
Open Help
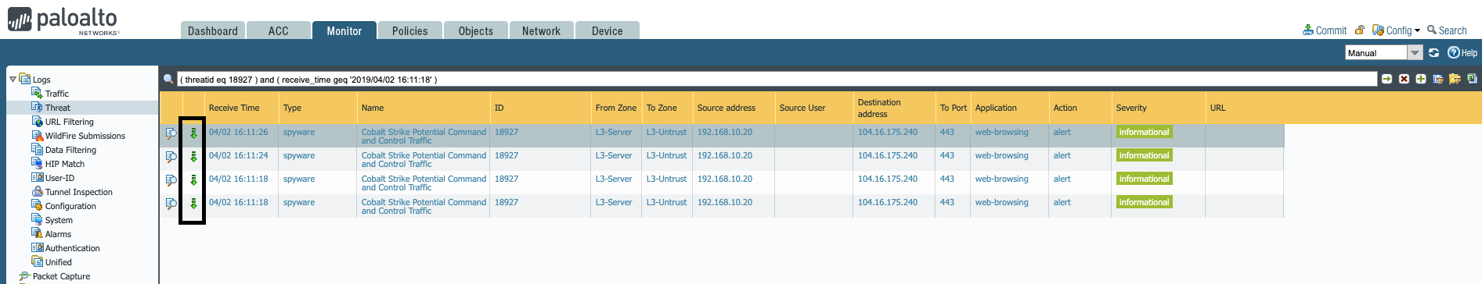pyautogui.click(x=1462, y=52)
